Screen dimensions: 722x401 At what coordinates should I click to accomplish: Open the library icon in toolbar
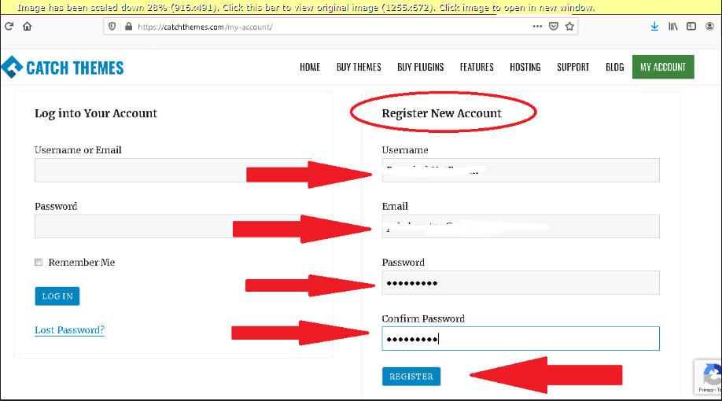coord(672,26)
